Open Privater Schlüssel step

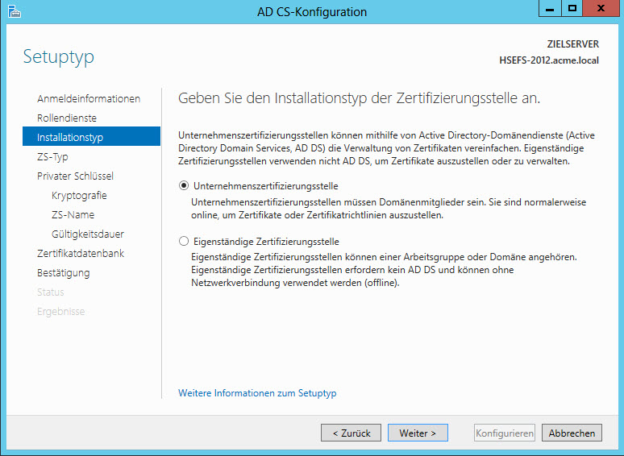tap(75, 176)
